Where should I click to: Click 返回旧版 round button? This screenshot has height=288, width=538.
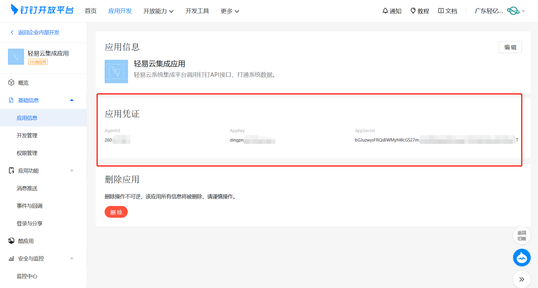click(x=522, y=236)
